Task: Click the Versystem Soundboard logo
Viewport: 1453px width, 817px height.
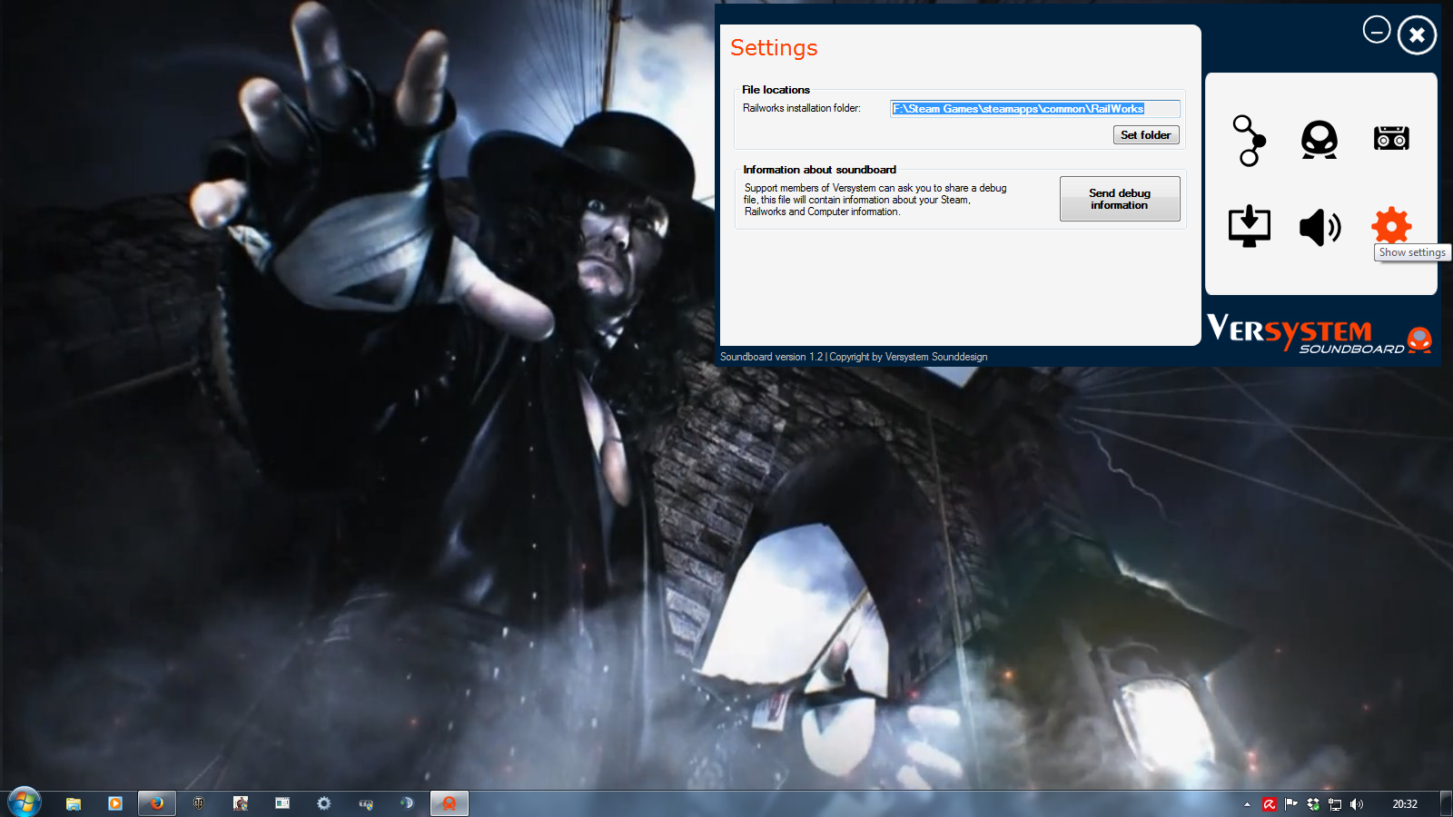Action: point(1320,333)
